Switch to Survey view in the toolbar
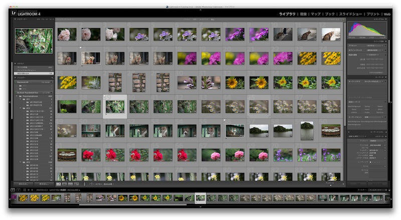The height and width of the screenshot is (220, 401). (x=76, y=184)
